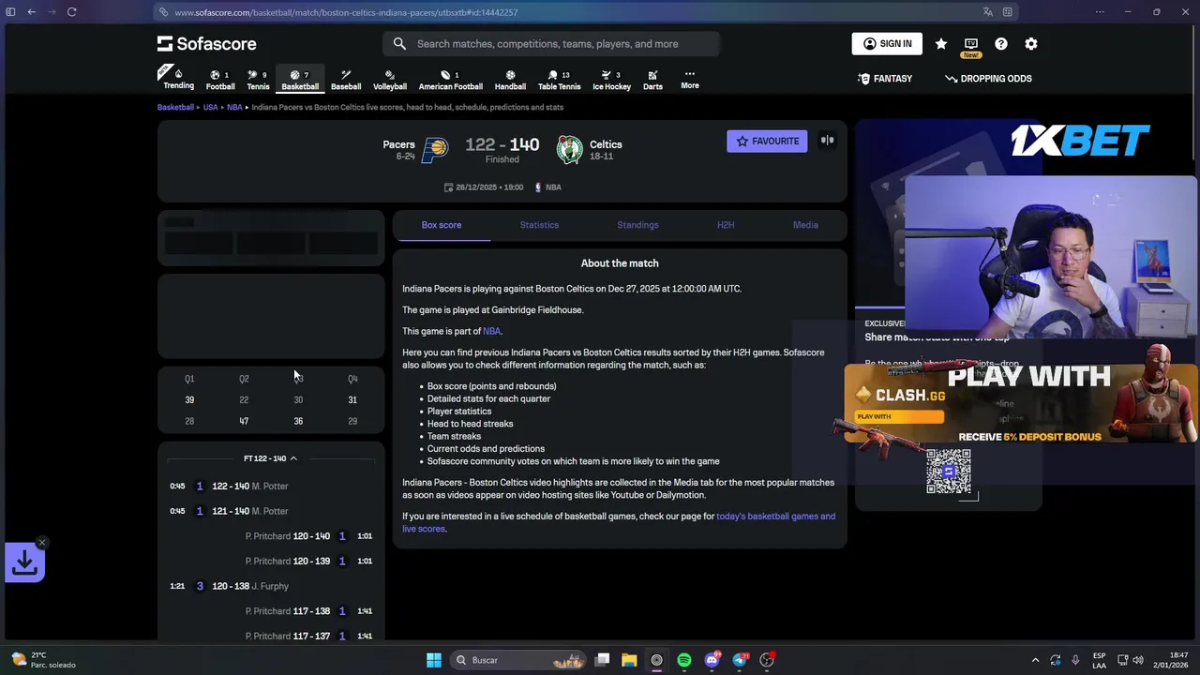
Task: Click the 121 - 140 M. Potter play entry
Action: 271,511
